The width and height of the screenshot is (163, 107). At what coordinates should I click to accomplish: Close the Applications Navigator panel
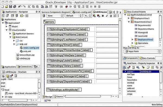click(x=39, y=12)
